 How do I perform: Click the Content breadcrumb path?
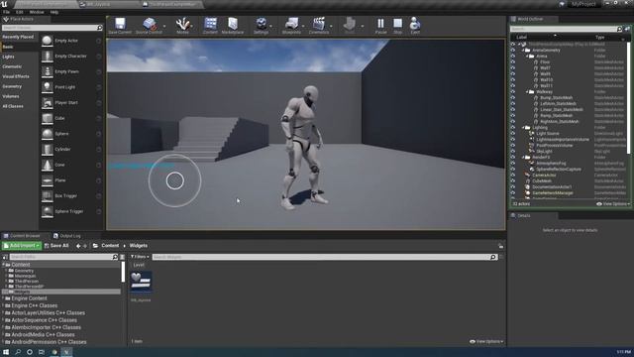tap(110, 246)
